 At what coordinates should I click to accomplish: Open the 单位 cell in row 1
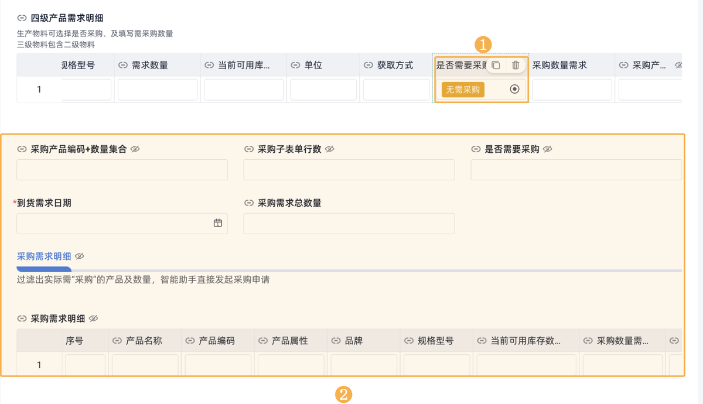coord(323,90)
